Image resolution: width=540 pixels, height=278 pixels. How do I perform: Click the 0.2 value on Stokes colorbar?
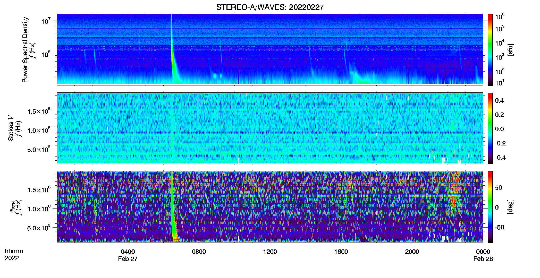(500, 115)
